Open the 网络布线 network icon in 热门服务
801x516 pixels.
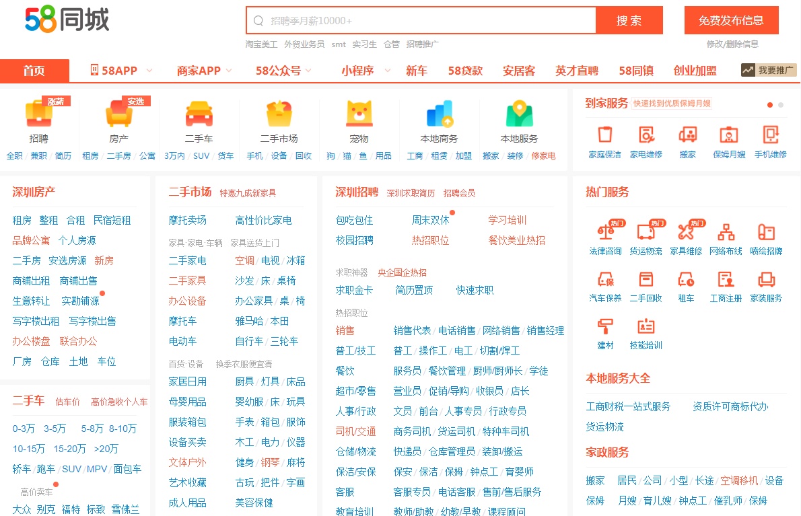pos(726,231)
